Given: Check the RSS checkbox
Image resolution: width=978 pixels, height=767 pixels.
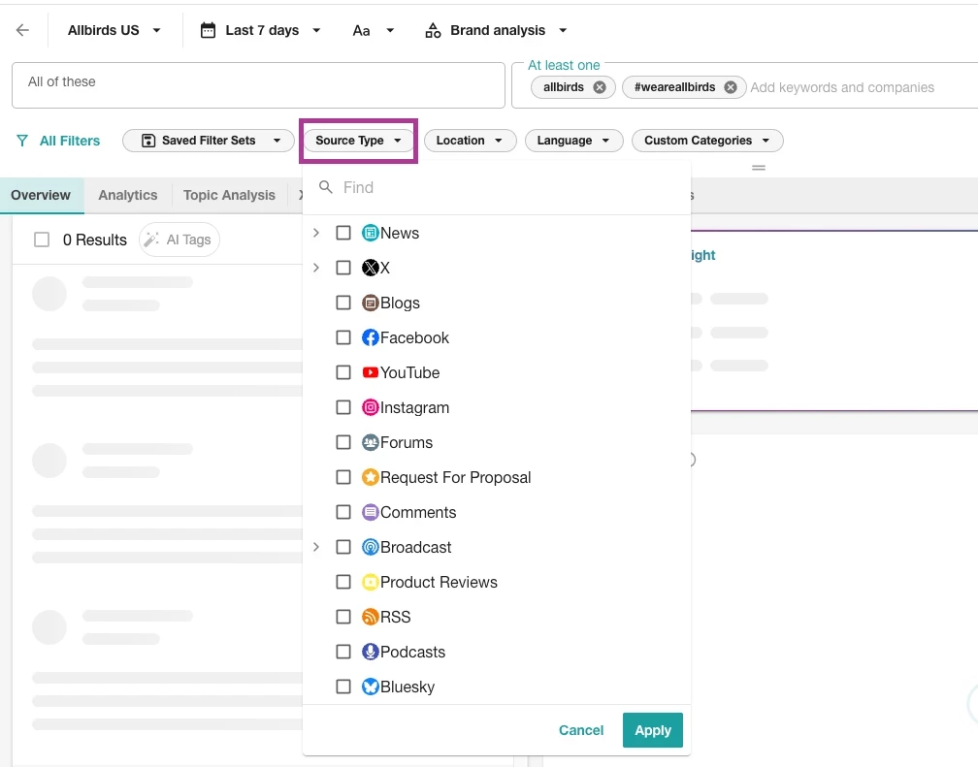Looking at the screenshot, I should pyautogui.click(x=343, y=617).
